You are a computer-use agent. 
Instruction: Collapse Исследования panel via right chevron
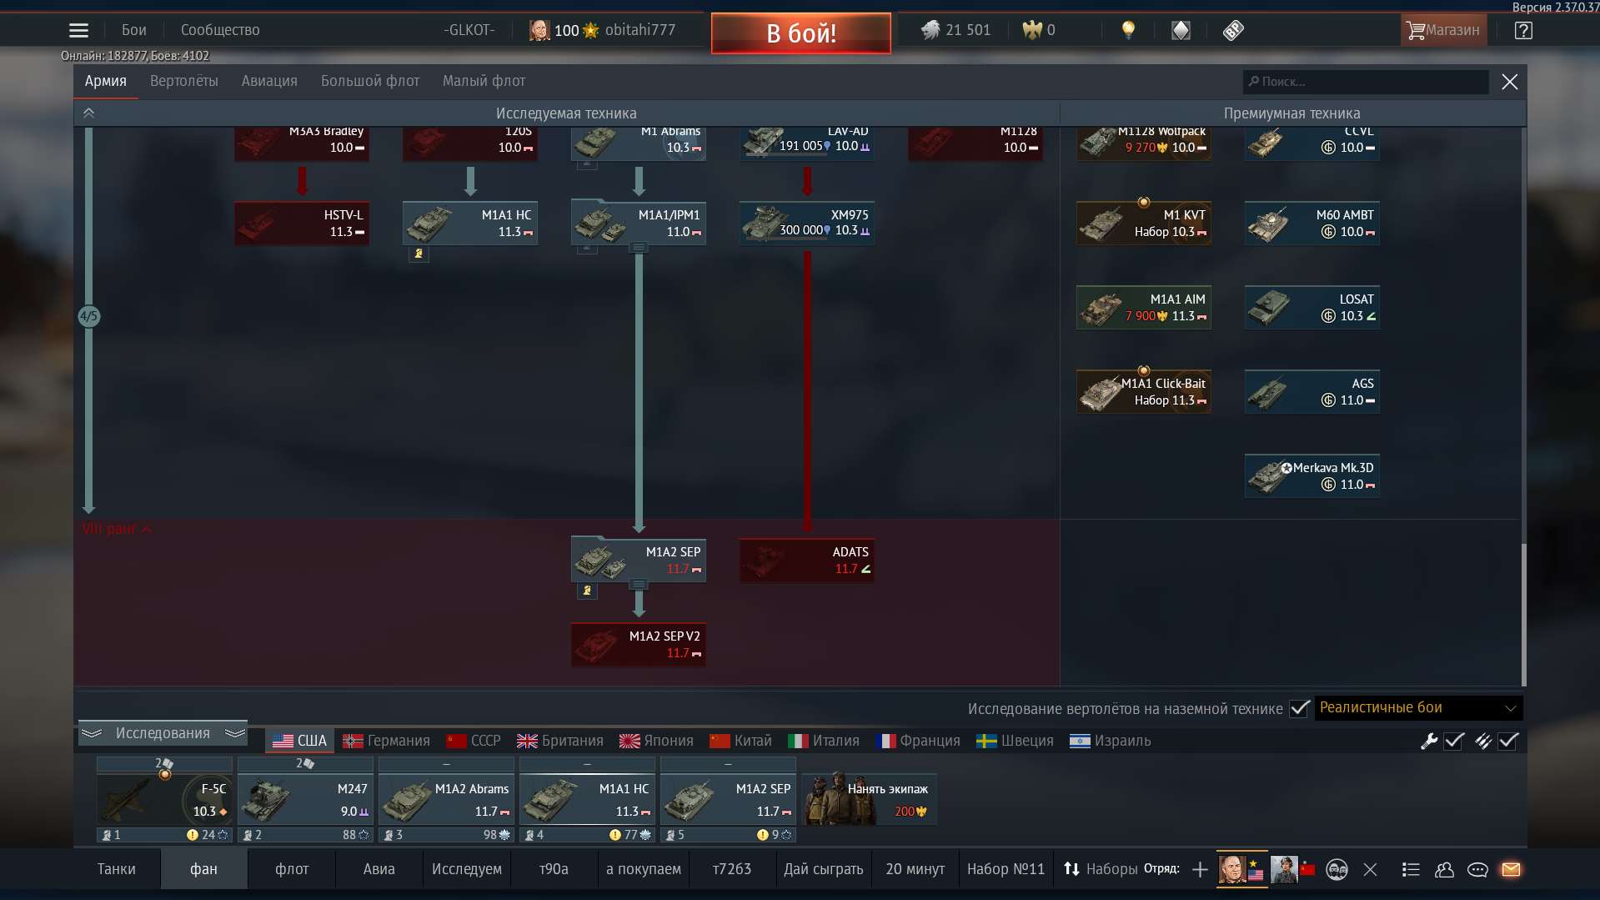pyautogui.click(x=235, y=733)
